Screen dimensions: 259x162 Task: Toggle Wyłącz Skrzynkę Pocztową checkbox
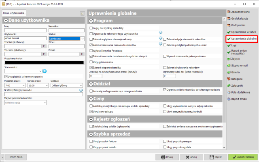point(91,50)
